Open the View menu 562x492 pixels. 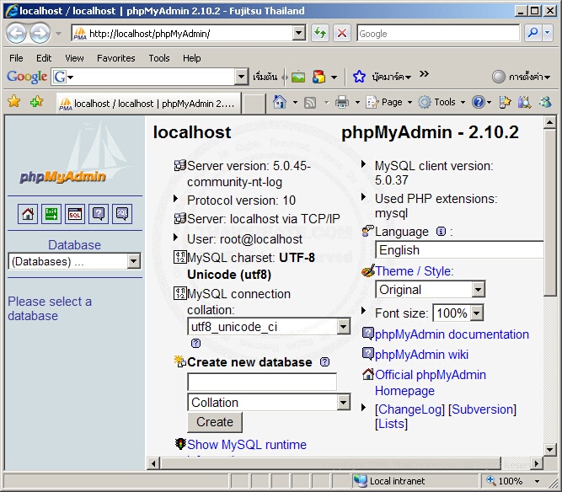pos(74,57)
